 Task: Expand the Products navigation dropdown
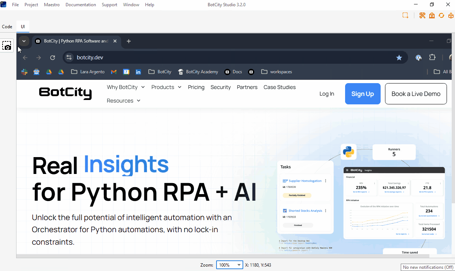click(x=166, y=87)
